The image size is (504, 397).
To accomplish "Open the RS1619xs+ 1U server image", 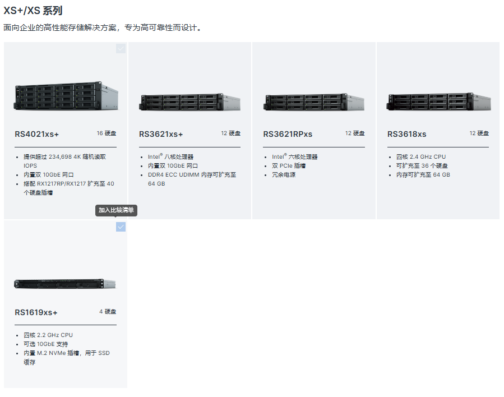I will pos(66,284).
